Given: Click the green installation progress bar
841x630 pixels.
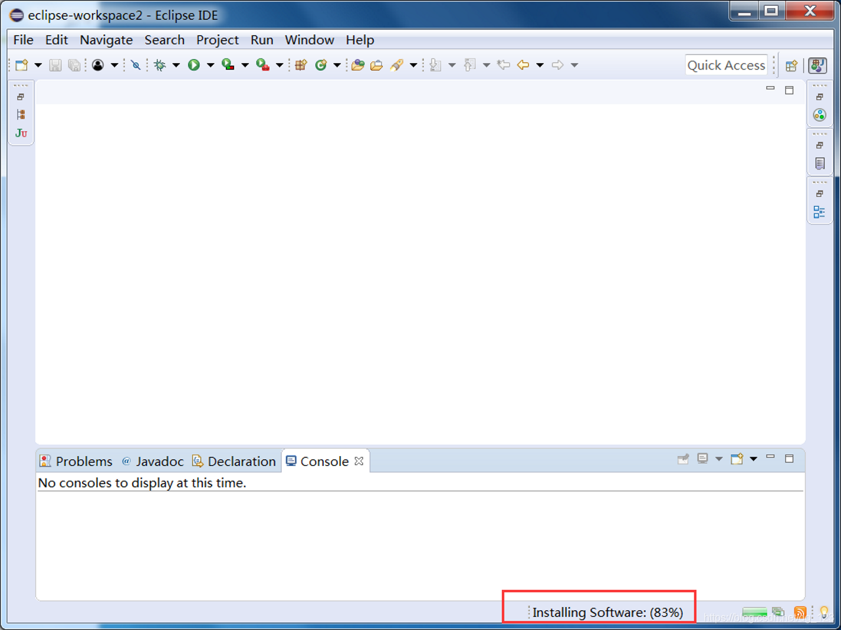Looking at the screenshot, I should [x=754, y=612].
